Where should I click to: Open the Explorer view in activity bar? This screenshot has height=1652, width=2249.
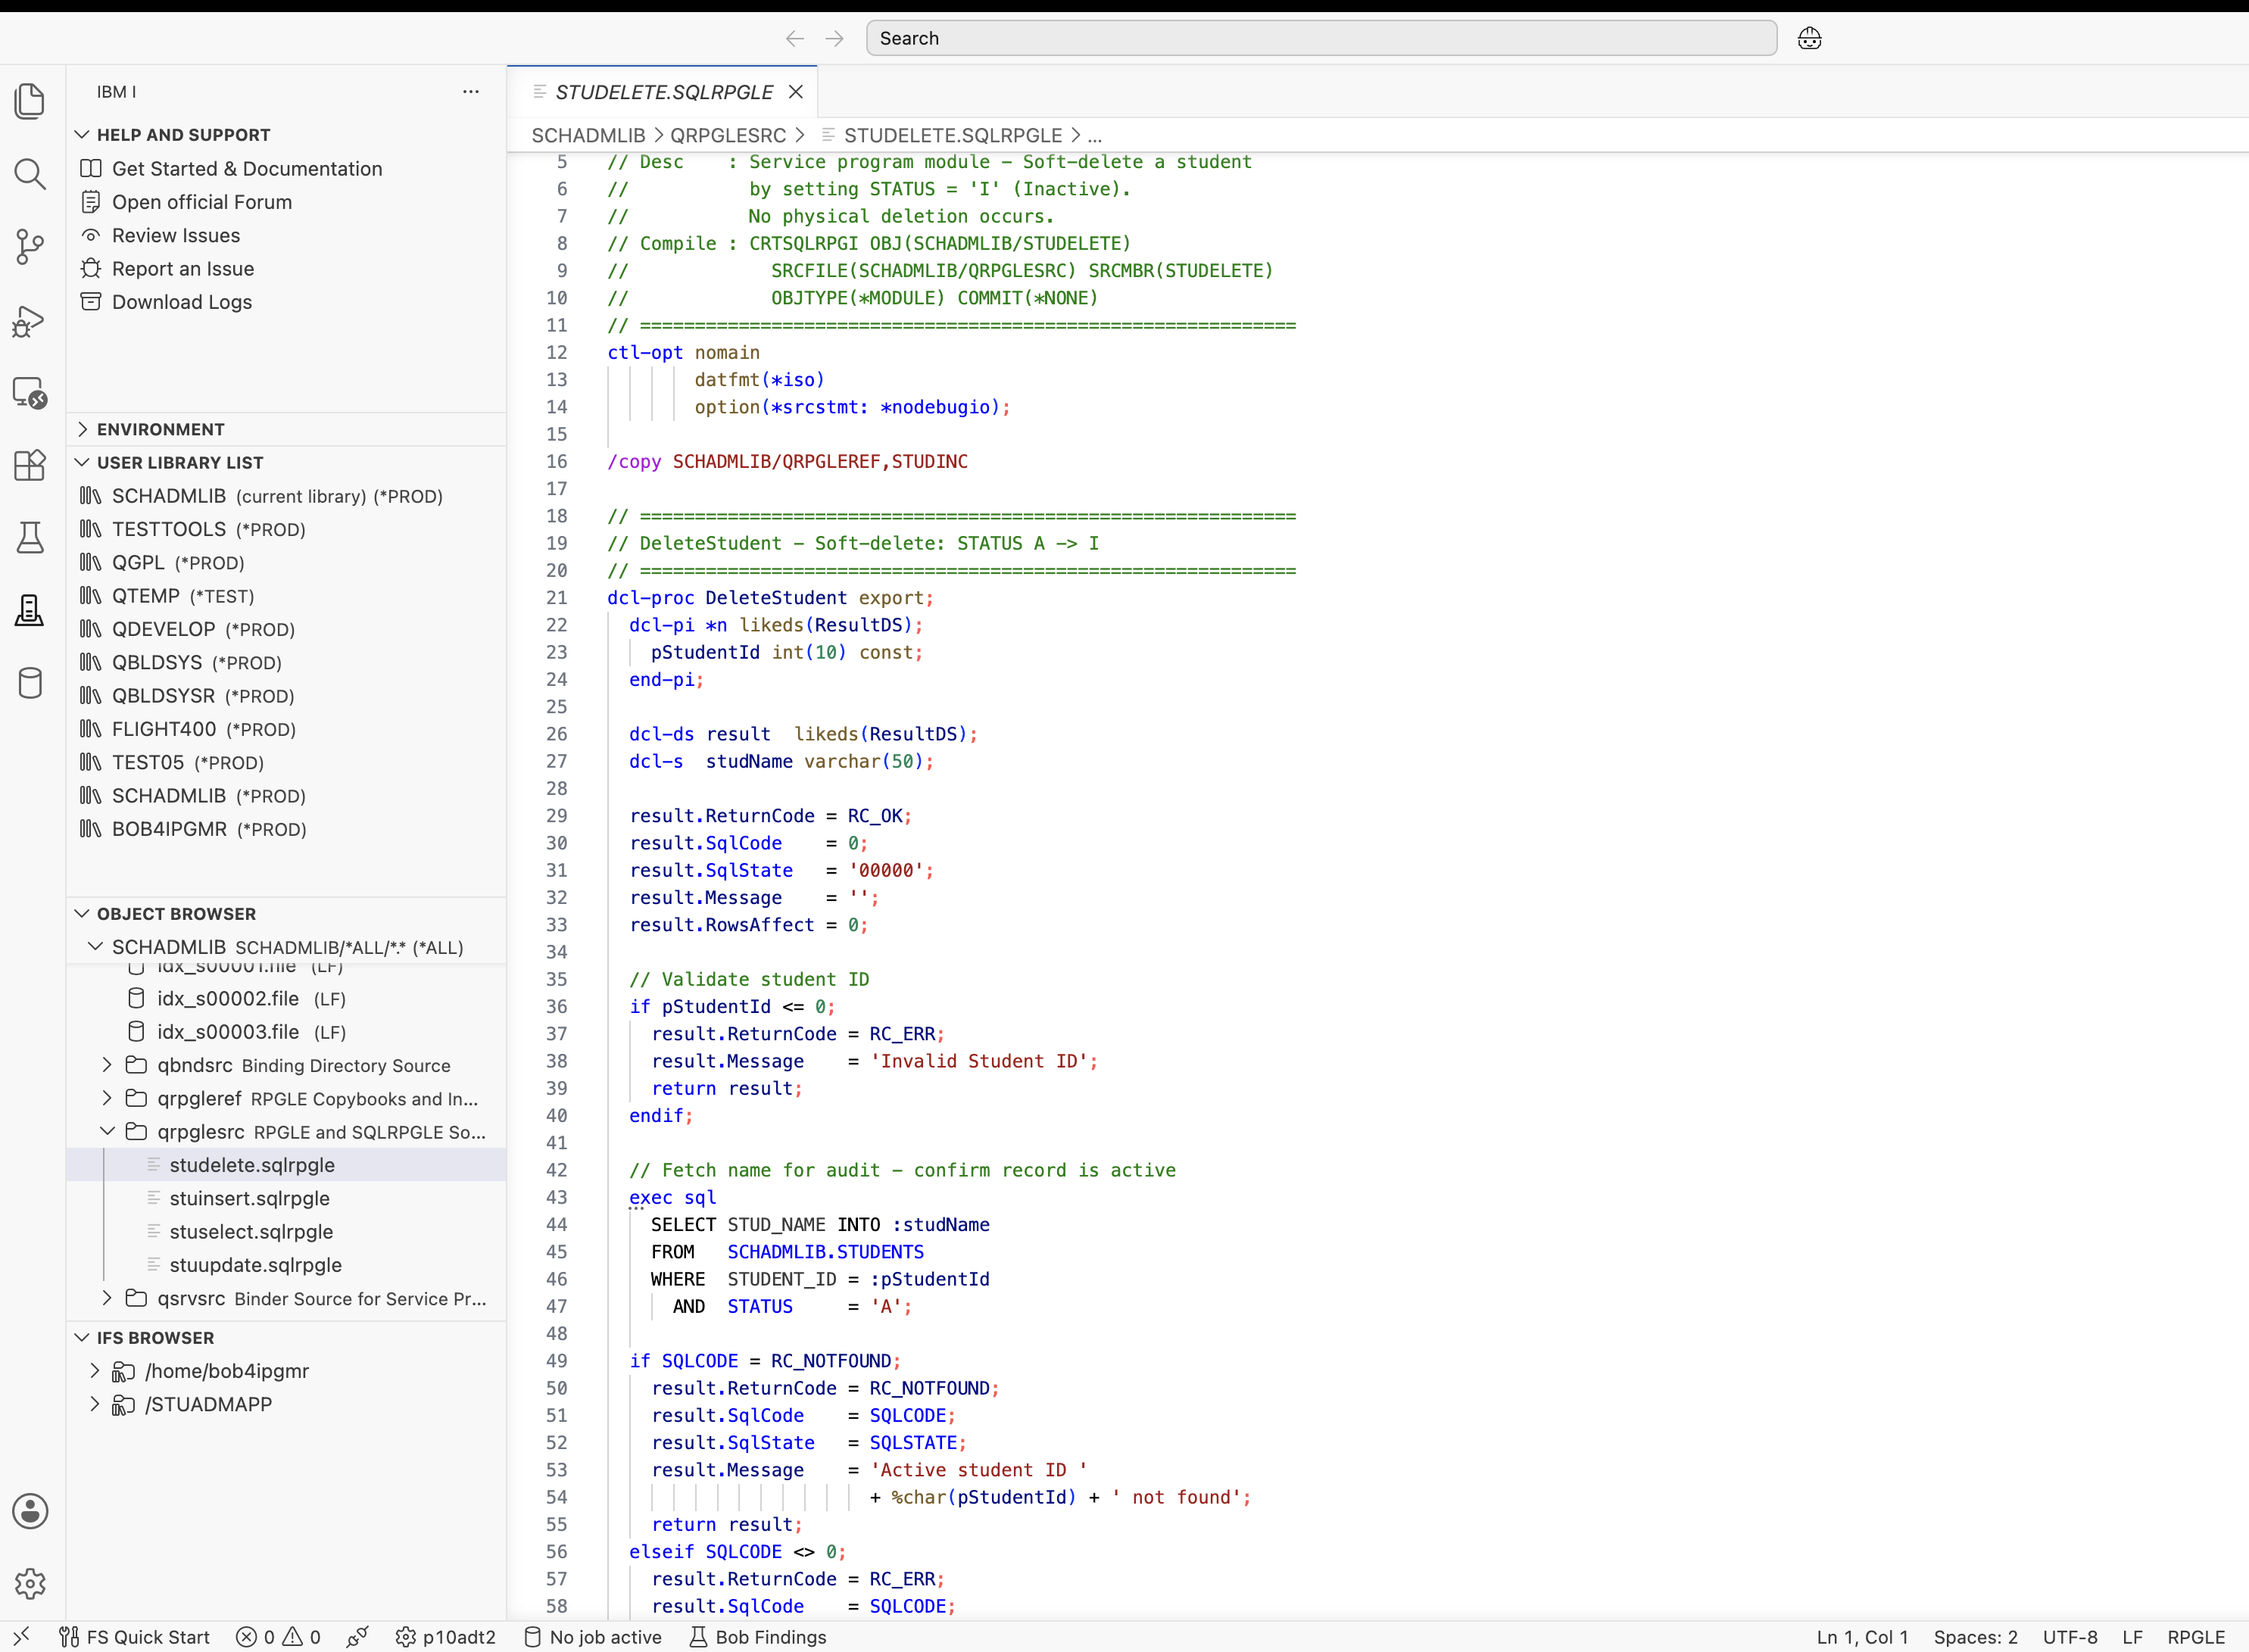[30, 101]
